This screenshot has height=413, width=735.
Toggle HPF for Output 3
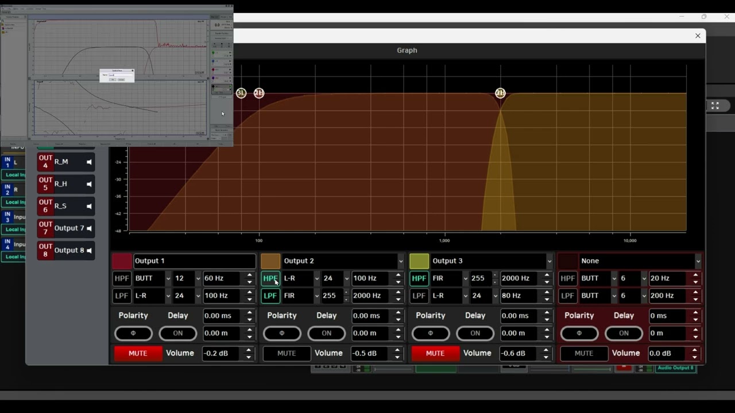(x=419, y=278)
